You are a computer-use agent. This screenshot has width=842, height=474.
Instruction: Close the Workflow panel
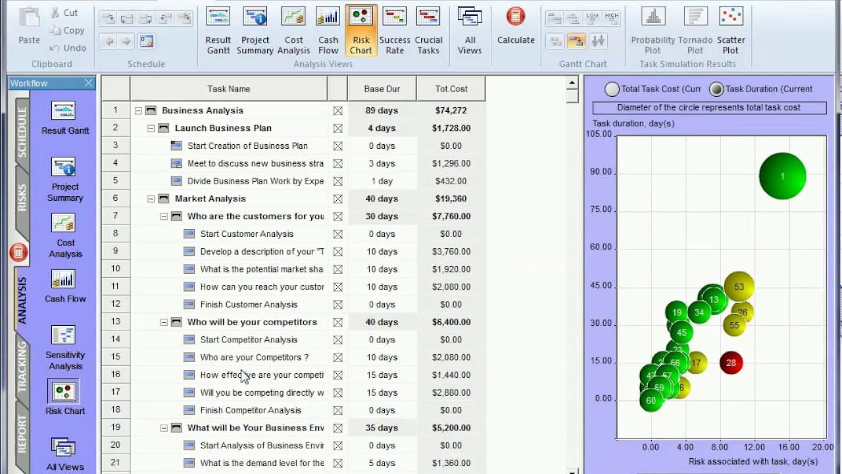(x=89, y=83)
